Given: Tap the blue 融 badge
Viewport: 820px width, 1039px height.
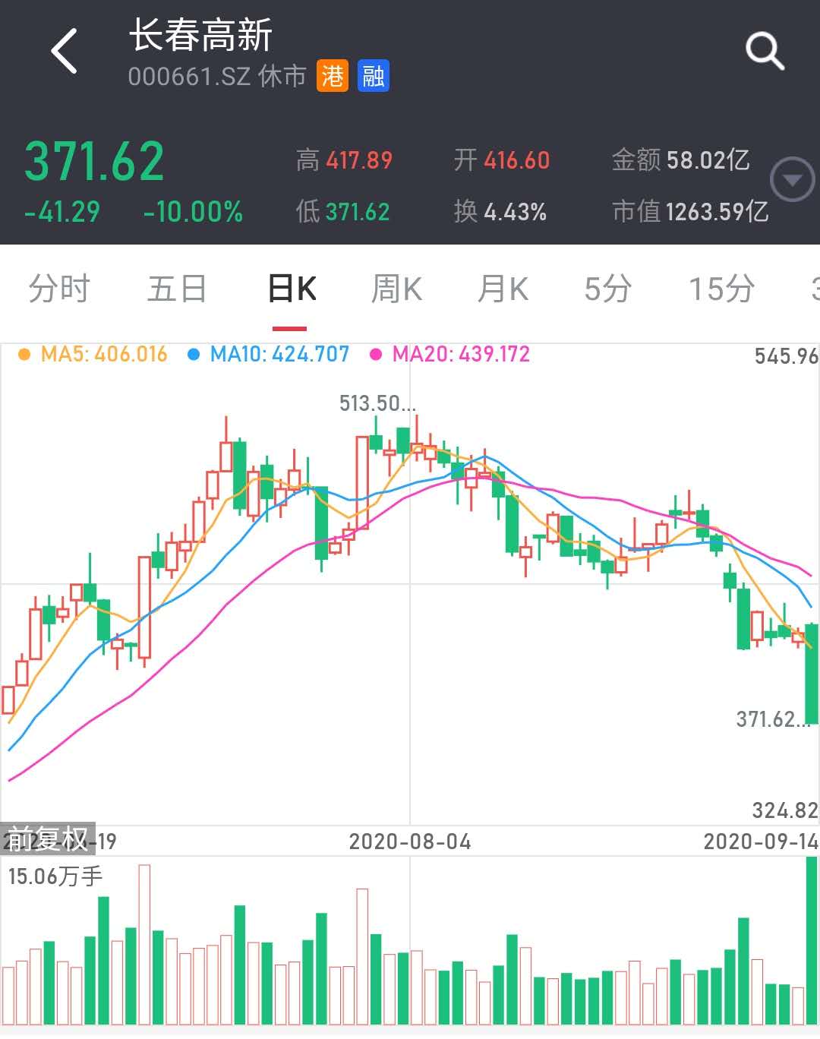Looking at the screenshot, I should (x=374, y=76).
